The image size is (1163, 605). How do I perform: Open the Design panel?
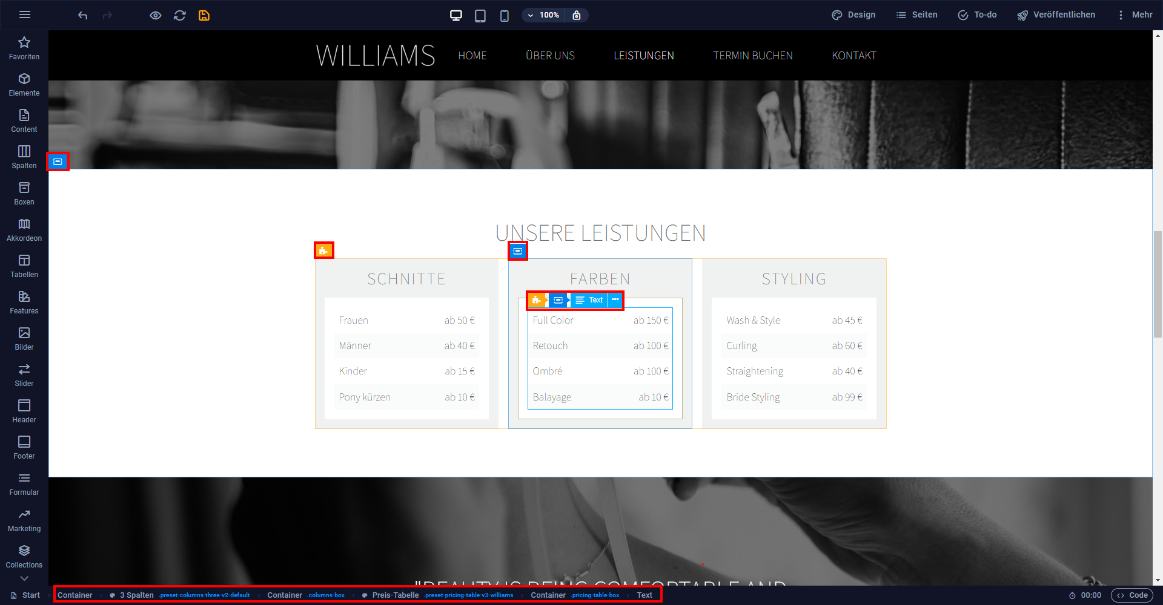click(853, 15)
